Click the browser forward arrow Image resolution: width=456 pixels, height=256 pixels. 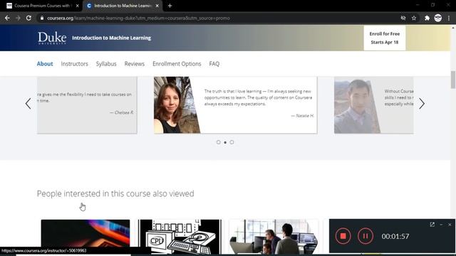pos(18,18)
